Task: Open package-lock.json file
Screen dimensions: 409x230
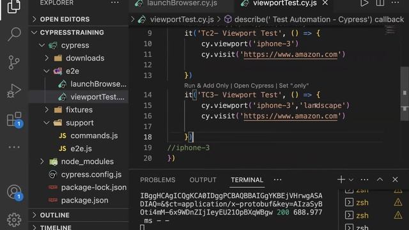Action: [x=78, y=187]
